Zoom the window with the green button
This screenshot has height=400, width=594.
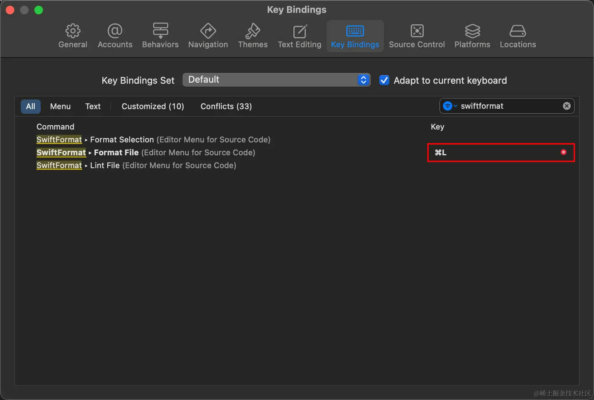tap(39, 10)
